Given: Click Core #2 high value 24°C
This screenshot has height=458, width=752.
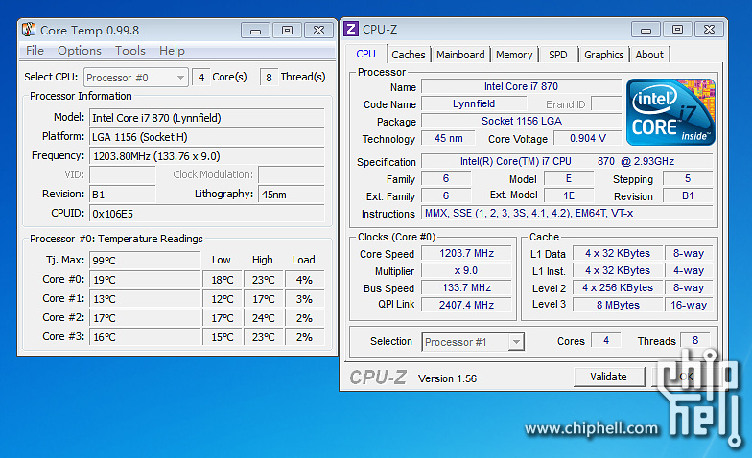Looking at the screenshot, I should tap(263, 318).
